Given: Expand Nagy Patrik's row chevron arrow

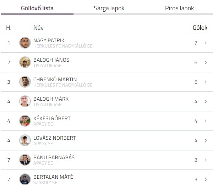Looking at the screenshot, I should coord(206,43).
